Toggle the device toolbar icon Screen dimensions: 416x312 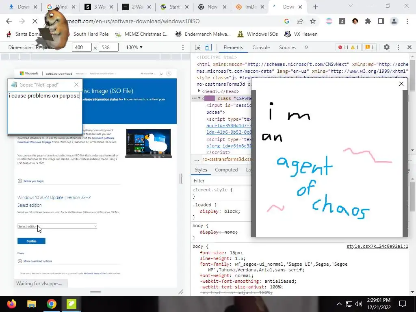(x=208, y=47)
